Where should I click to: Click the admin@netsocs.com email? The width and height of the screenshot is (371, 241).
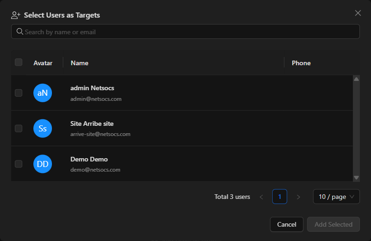[x=96, y=99]
